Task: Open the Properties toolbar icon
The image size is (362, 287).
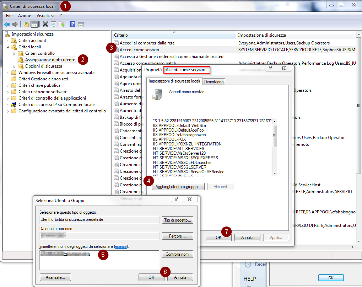Action: 54,24
